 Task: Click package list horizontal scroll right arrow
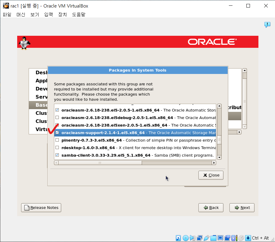coord(214,163)
